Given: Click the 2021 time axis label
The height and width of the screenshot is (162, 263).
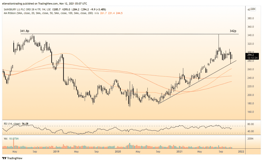Looking at the screenshot, I should (180, 152).
